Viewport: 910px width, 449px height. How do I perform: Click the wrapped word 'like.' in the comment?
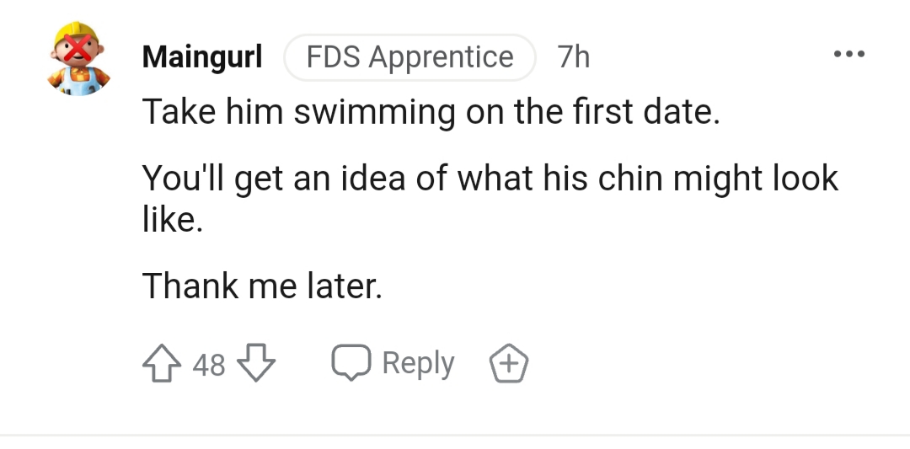point(173,219)
